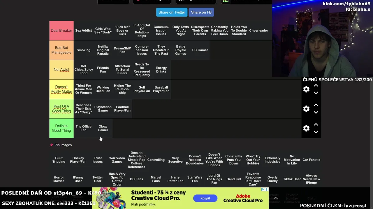The image size is (373, 209).
Task: Pick Trust Issues from the unranked pool
Action: pyautogui.click(x=98, y=160)
